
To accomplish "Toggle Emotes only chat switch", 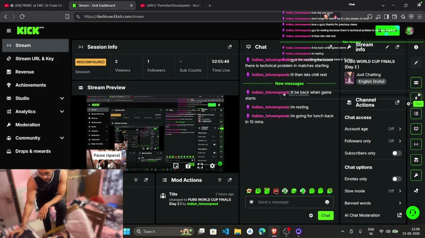I will (397, 179).
